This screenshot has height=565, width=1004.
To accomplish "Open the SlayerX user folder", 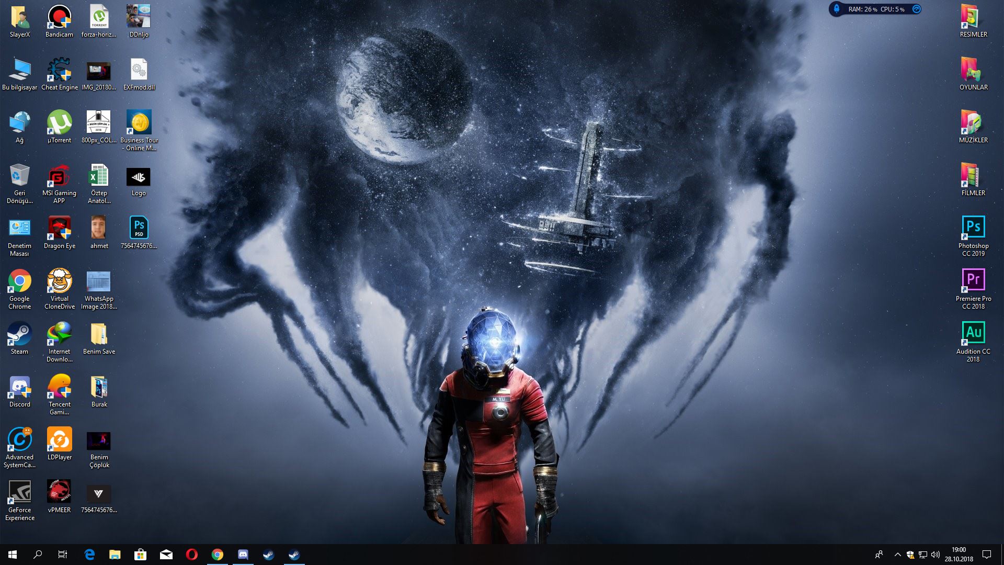I will pyautogui.click(x=20, y=21).
